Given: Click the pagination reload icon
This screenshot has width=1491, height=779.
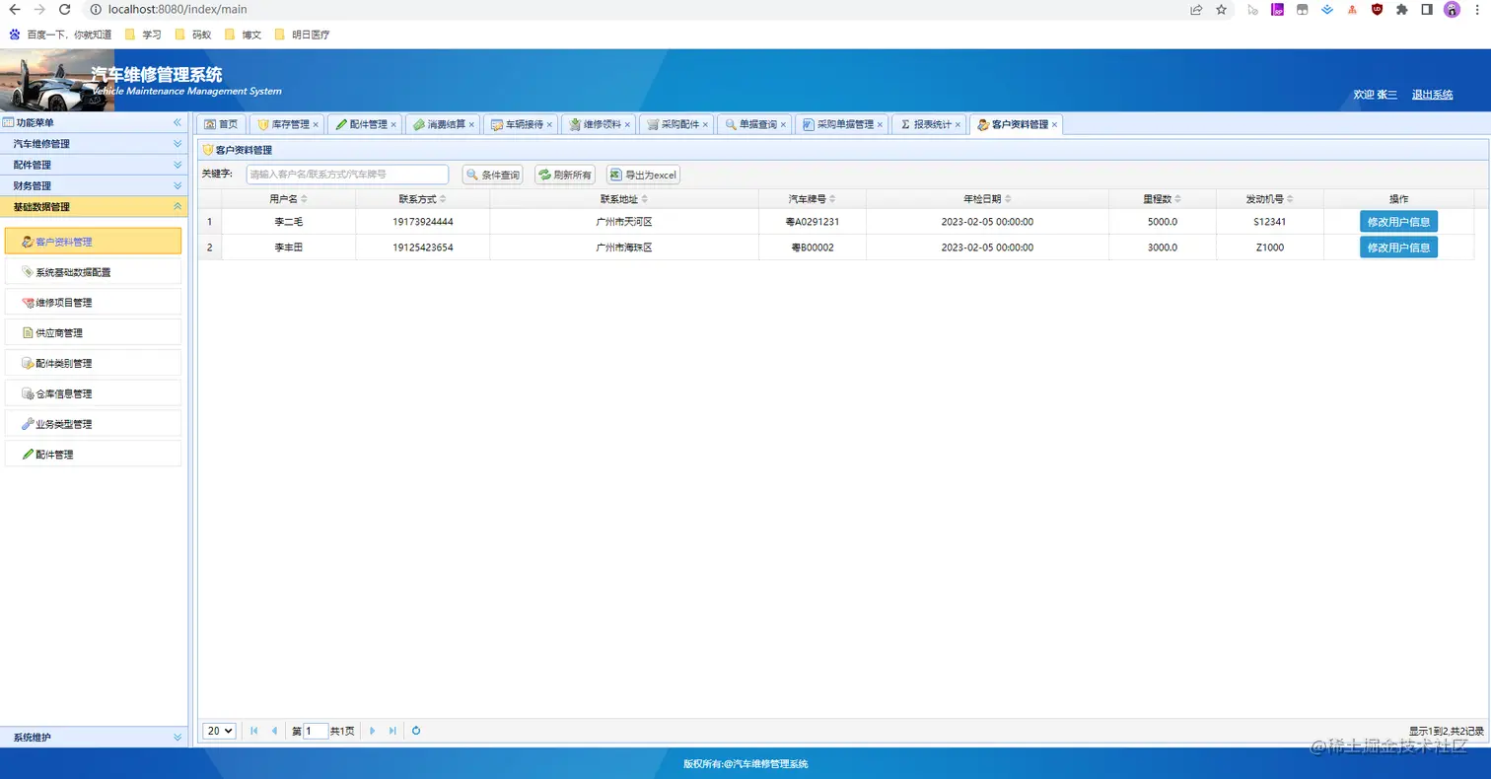Looking at the screenshot, I should click(x=415, y=731).
